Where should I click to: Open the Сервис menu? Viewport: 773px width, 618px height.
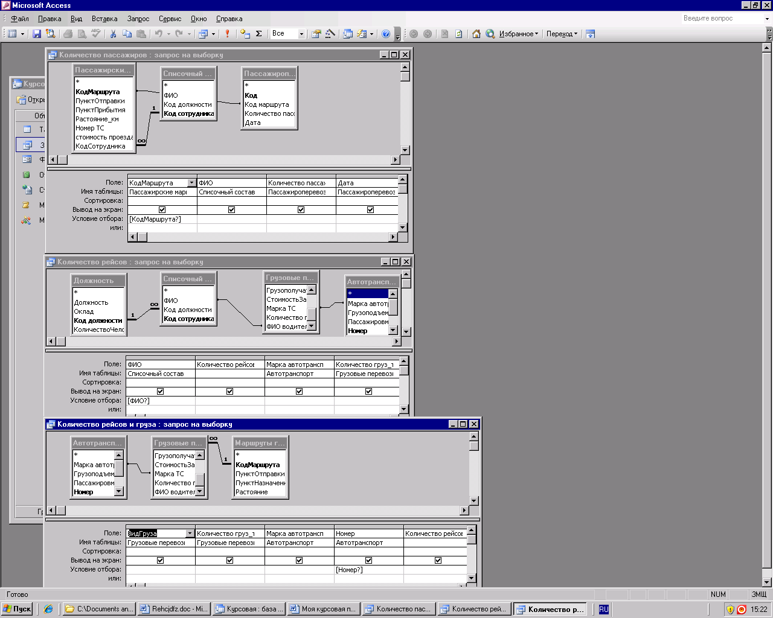pyautogui.click(x=170, y=19)
